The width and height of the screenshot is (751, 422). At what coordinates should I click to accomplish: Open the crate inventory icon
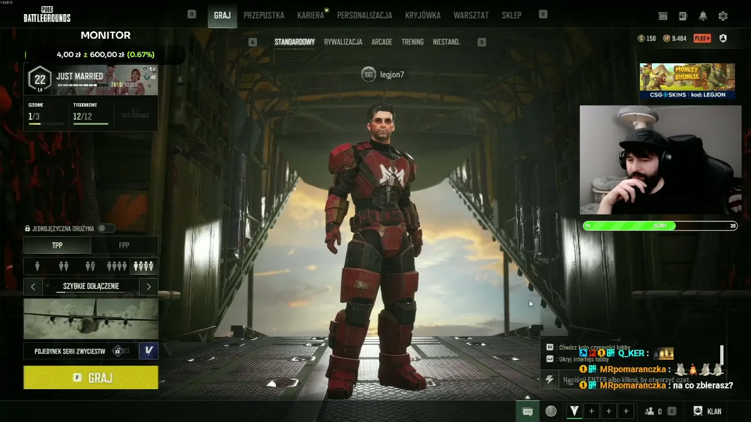tap(663, 16)
